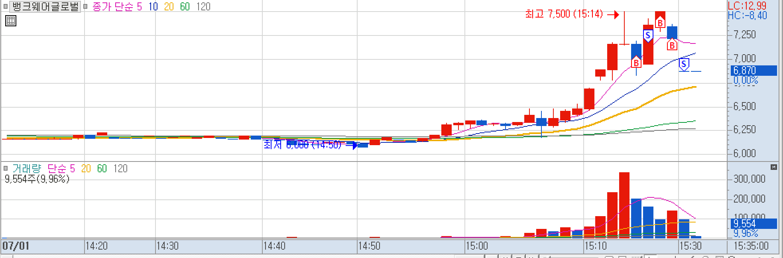Click the 6,500 price axis label
The image size is (783, 258).
coord(745,106)
